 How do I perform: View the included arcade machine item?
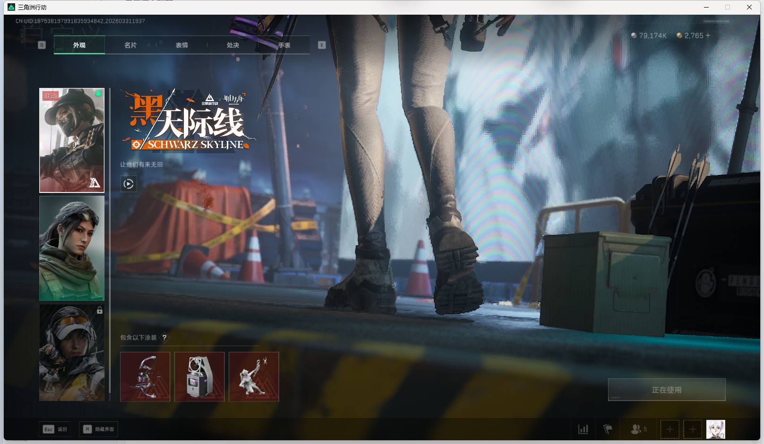point(200,377)
